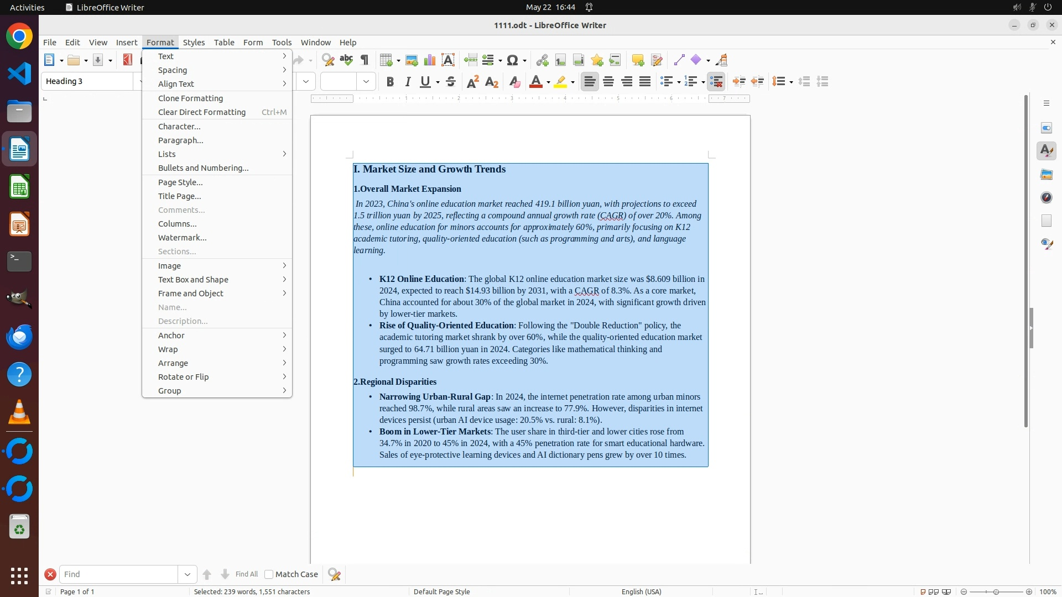Screen dimensions: 1062x597
Task: Toggle Formatting Marks pilcrow icon
Action: [x=365, y=60]
